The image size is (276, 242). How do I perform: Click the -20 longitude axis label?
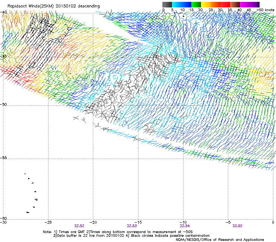(x=93, y=222)
